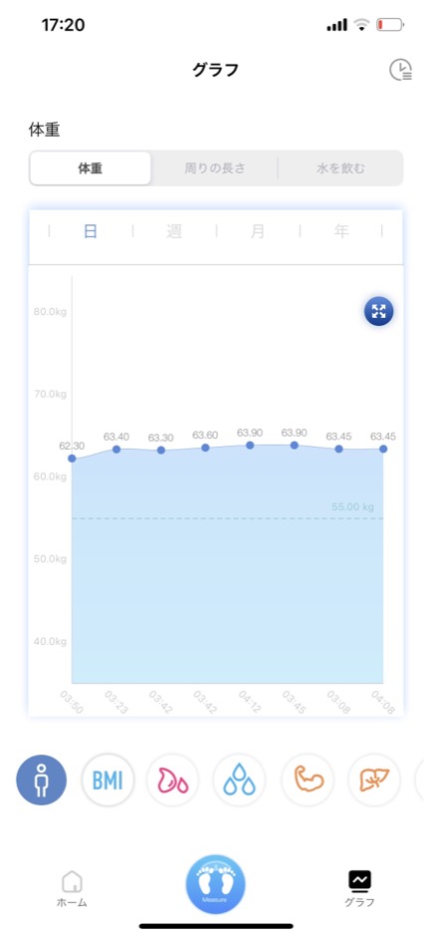Select the 日 time range
The width and height of the screenshot is (432, 937).
(x=91, y=231)
